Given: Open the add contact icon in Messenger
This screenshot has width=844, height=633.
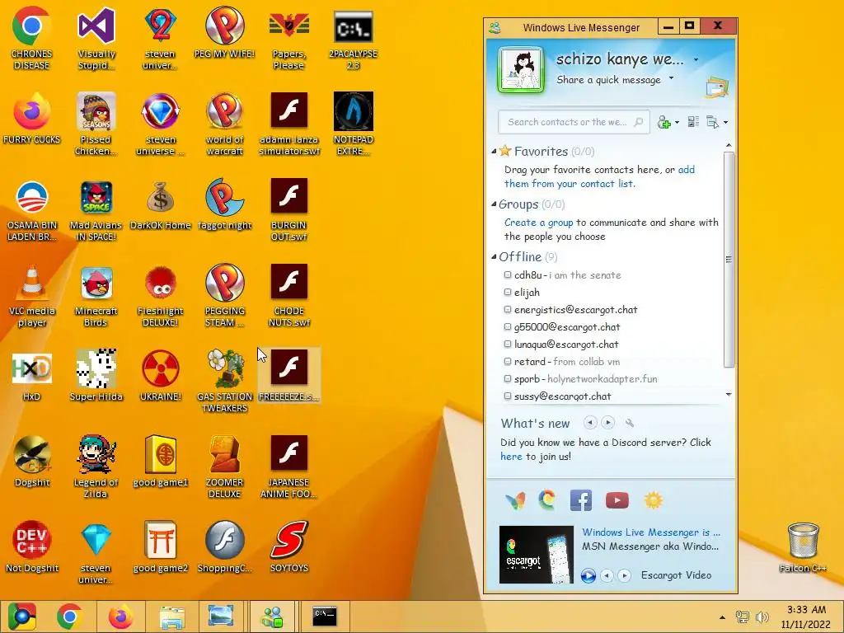Looking at the screenshot, I should click(664, 122).
